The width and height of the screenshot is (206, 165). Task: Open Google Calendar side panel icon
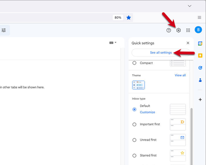[x=200, y=43]
